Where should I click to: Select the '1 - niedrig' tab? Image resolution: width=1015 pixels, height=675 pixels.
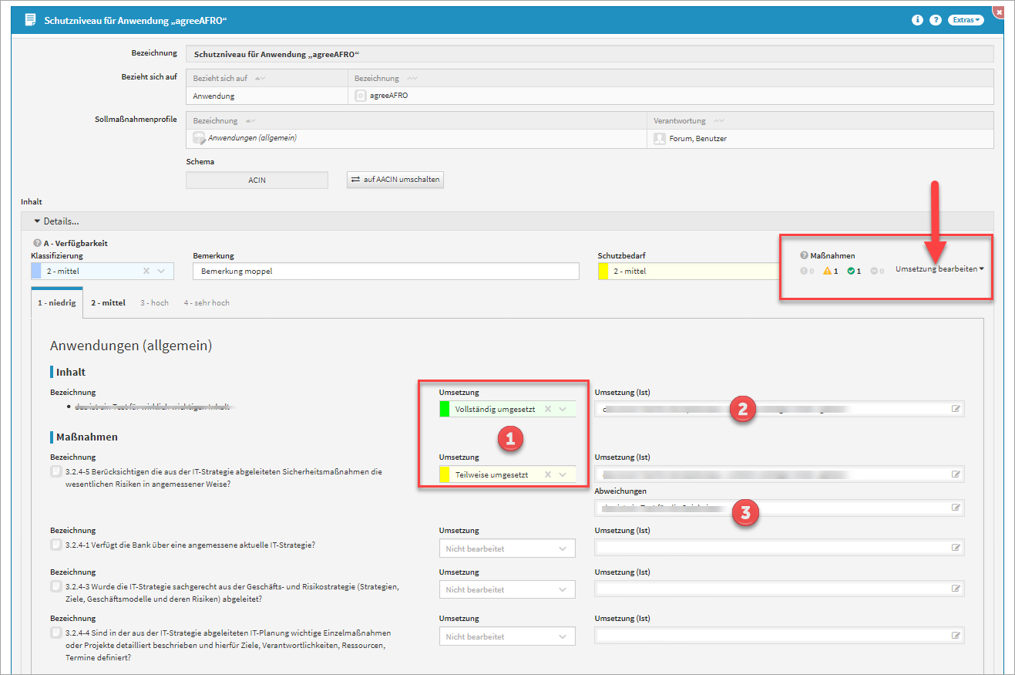pos(57,303)
